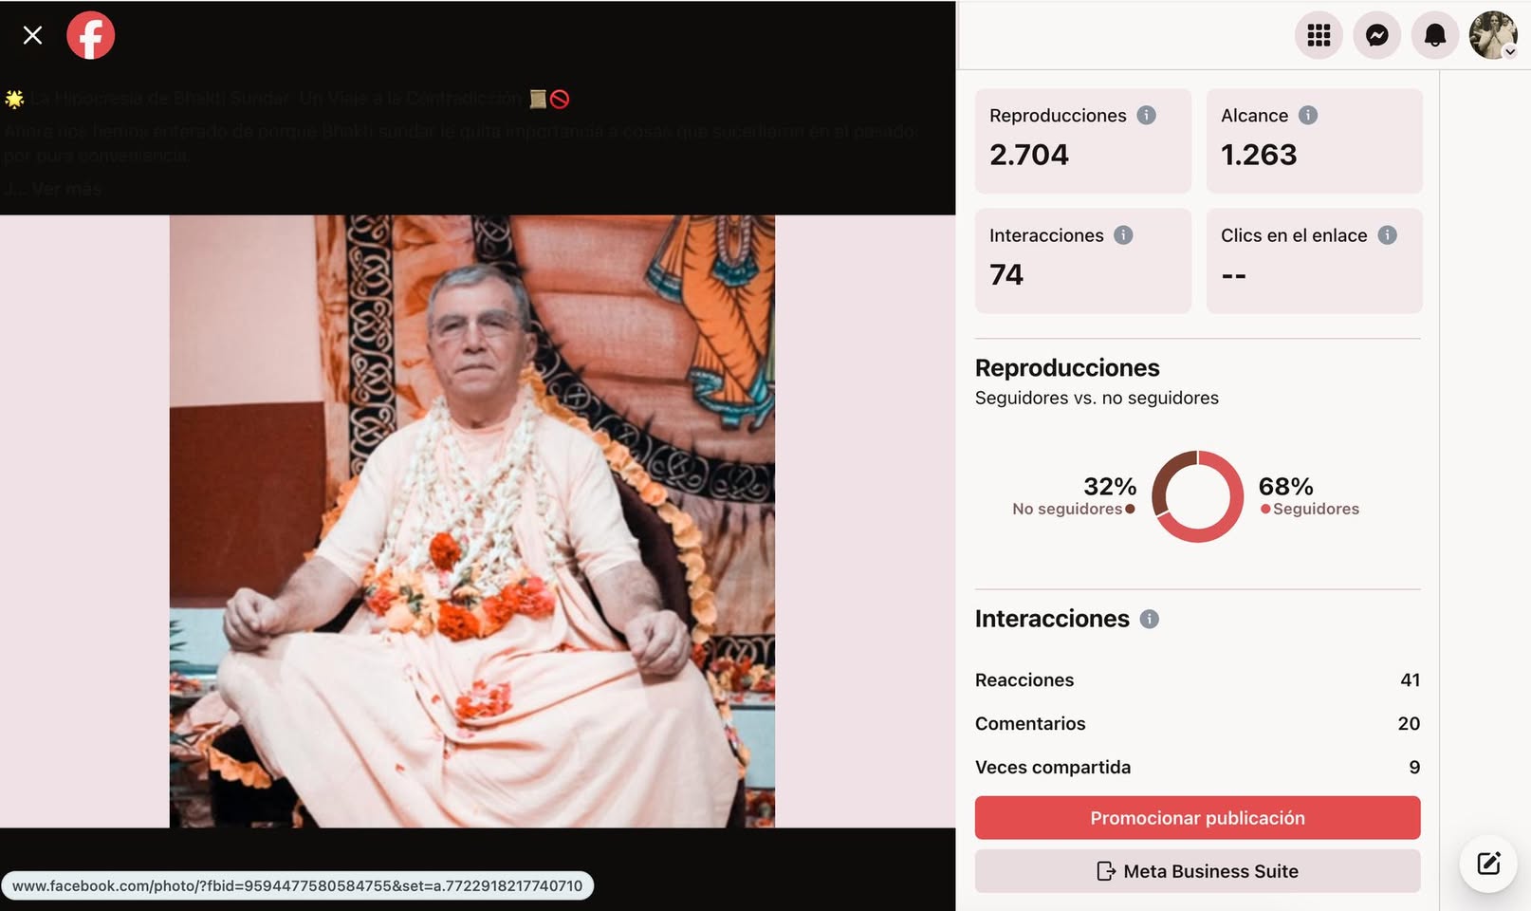Screen dimensions: 1531x911
Task: Expand the profile account menu
Action: coord(1493,35)
